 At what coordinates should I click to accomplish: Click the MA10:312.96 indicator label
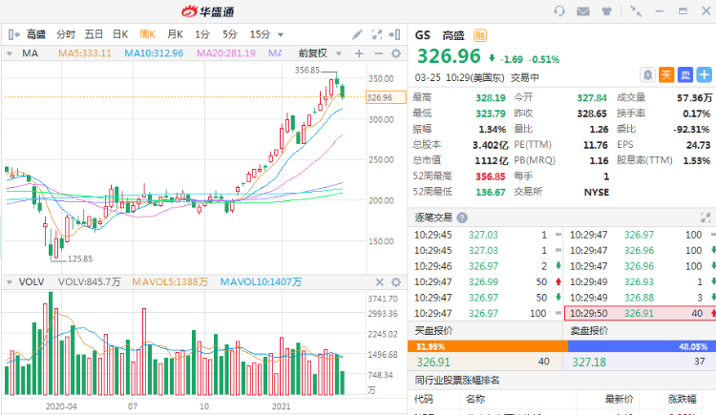pyautogui.click(x=154, y=53)
